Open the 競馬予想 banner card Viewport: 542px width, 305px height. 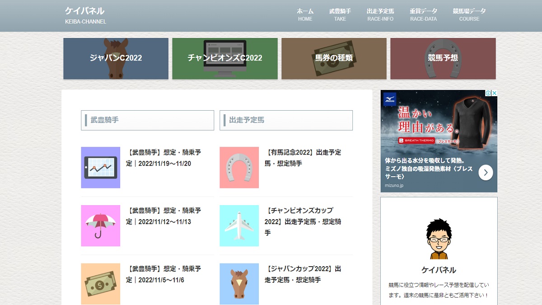coord(443,58)
